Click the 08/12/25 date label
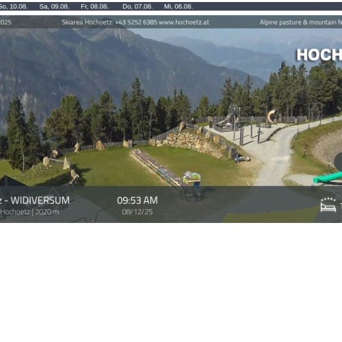Image resolution: width=342 pixels, height=342 pixels. tap(137, 212)
